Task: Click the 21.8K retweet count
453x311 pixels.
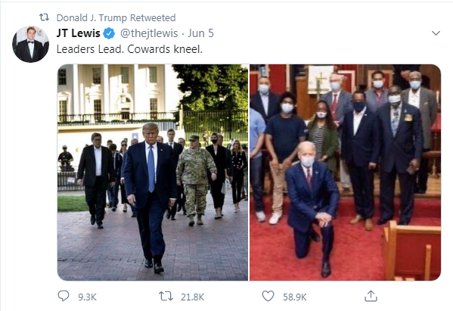Action: pyautogui.click(x=192, y=297)
